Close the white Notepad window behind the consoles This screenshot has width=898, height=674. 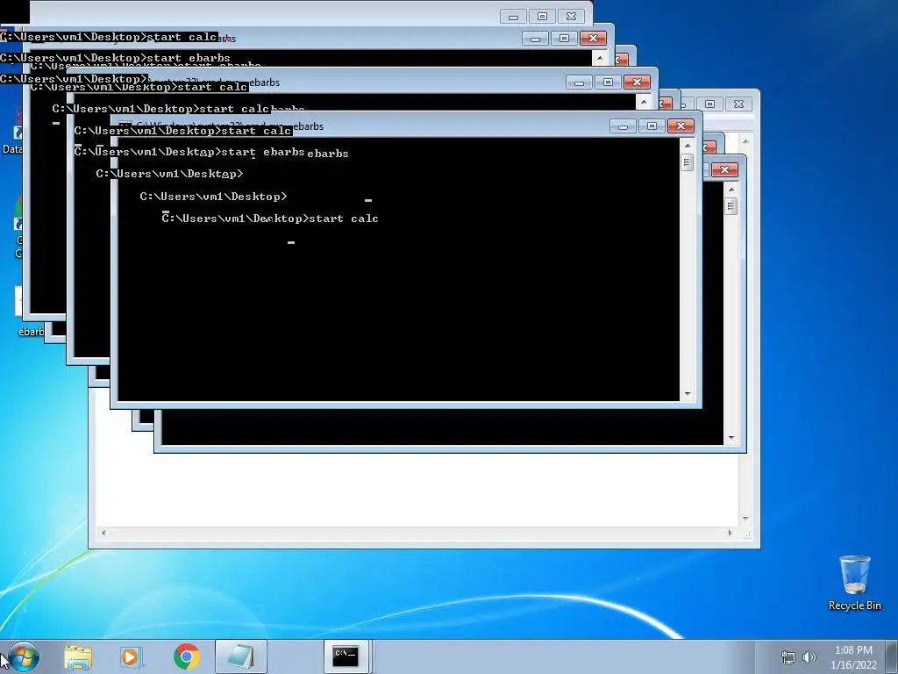pos(738,104)
